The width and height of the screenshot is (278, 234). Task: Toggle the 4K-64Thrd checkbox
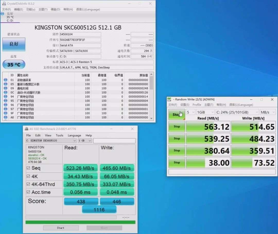tap(28, 184)
